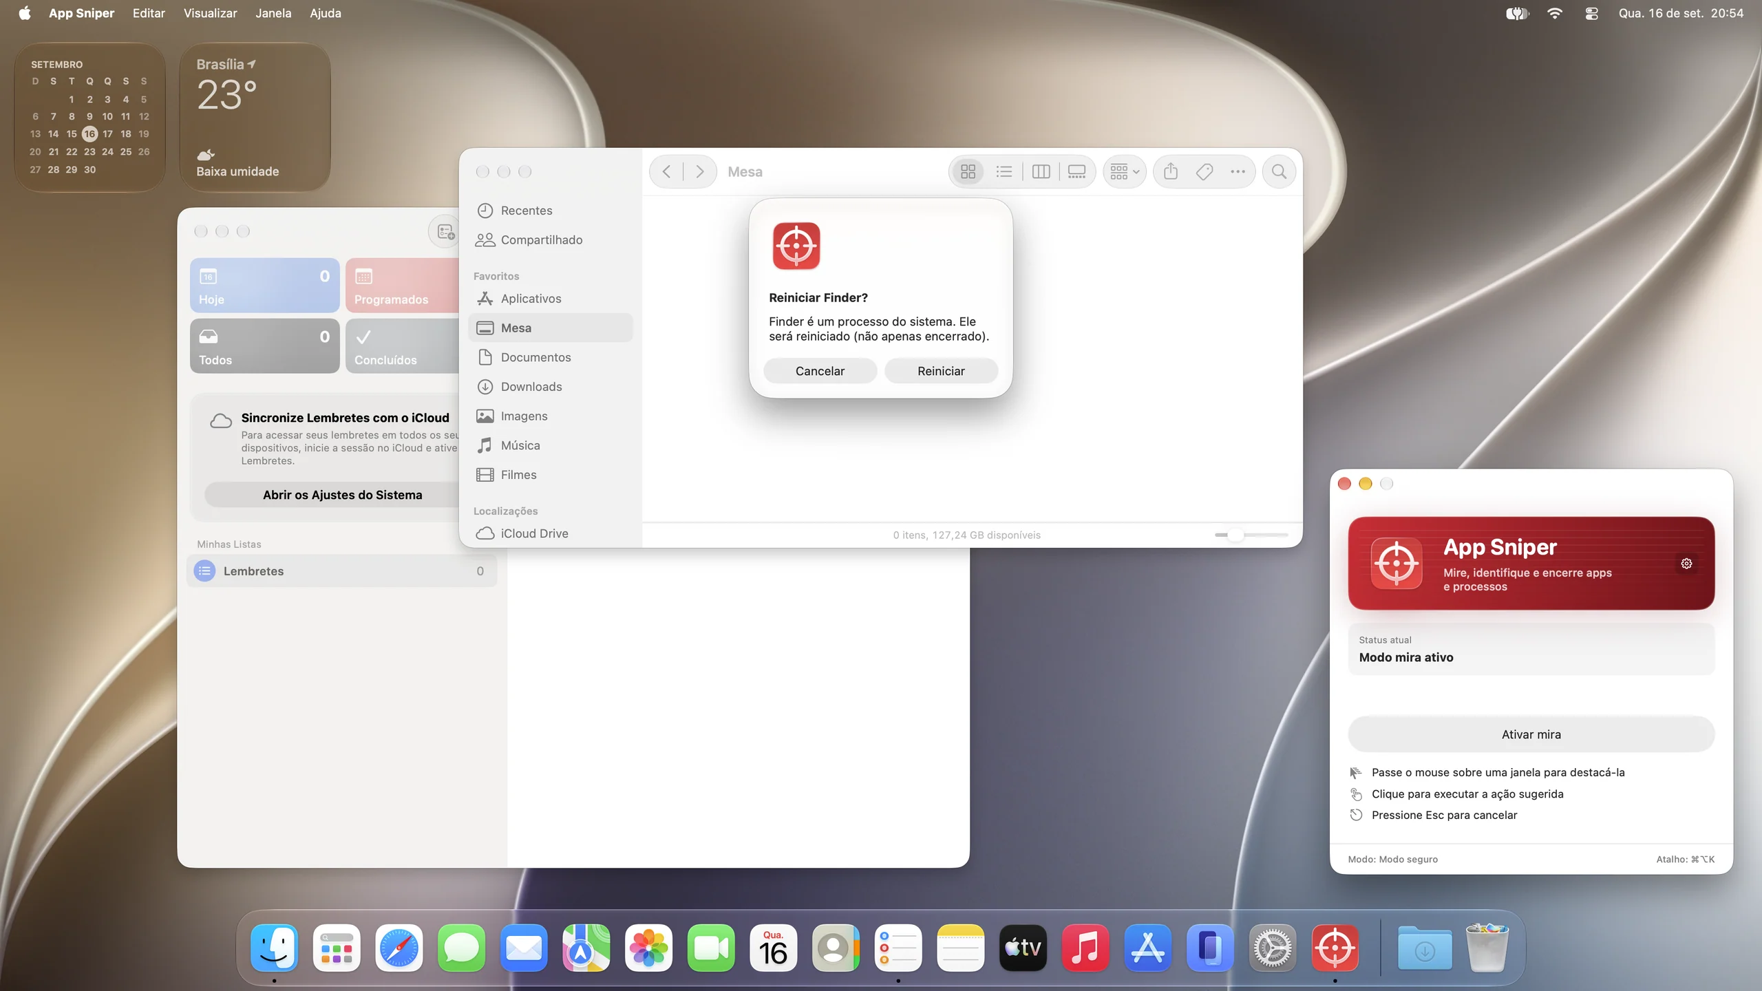Open the Apple menu

click(x=25, y=13)
